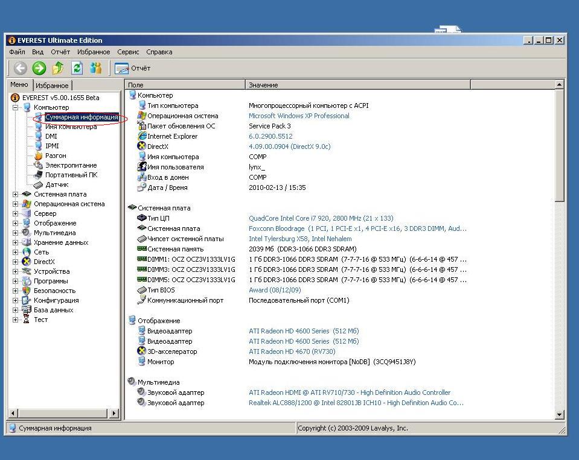Expand the Тест tree node
This screenshot has width=579, height=460.
point(16,320)
